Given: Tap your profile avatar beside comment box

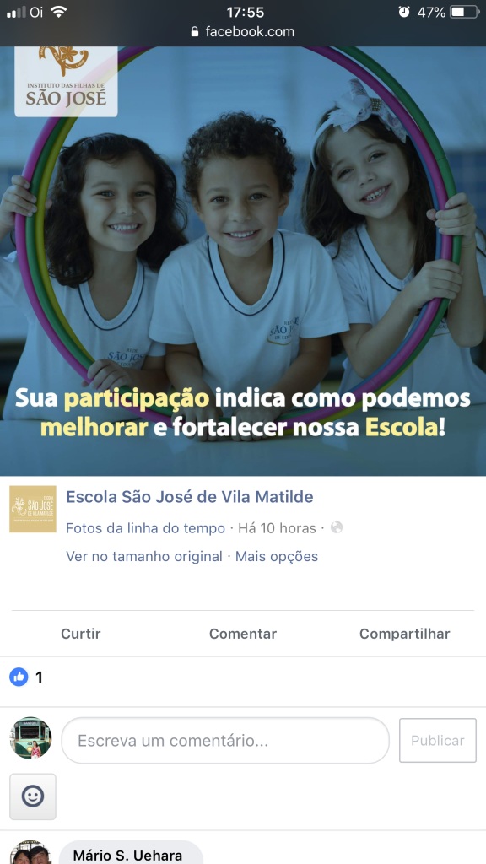Looking at the screenshot, I should tap(31, 738).
